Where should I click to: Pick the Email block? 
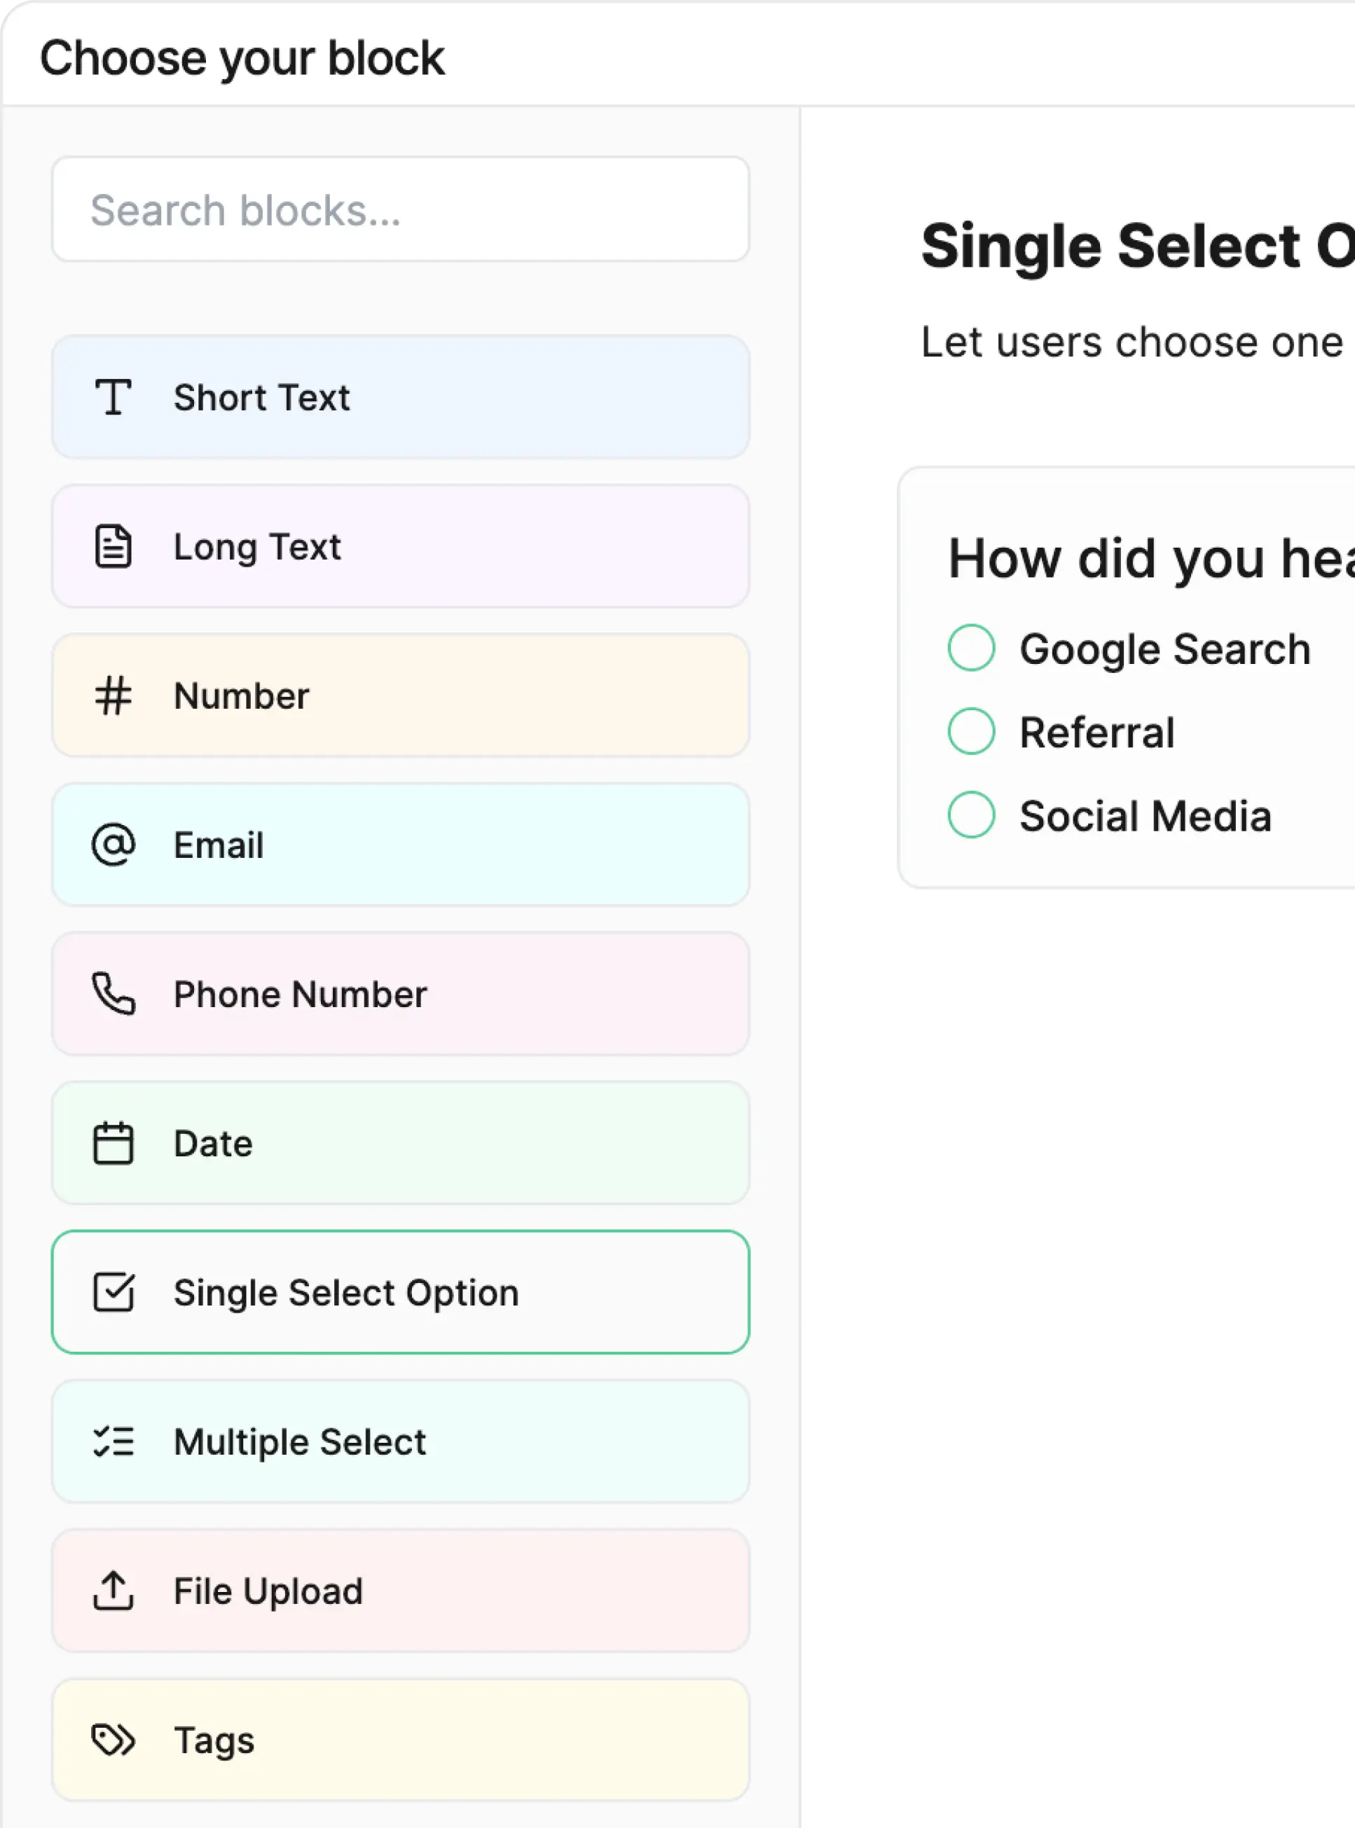tap(401, 845)
